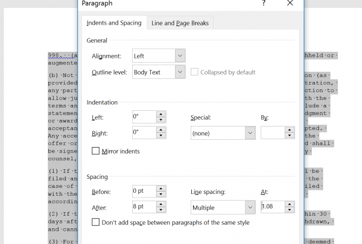
Task: Click the By indentation value field
Action: [x=273, y=133]
